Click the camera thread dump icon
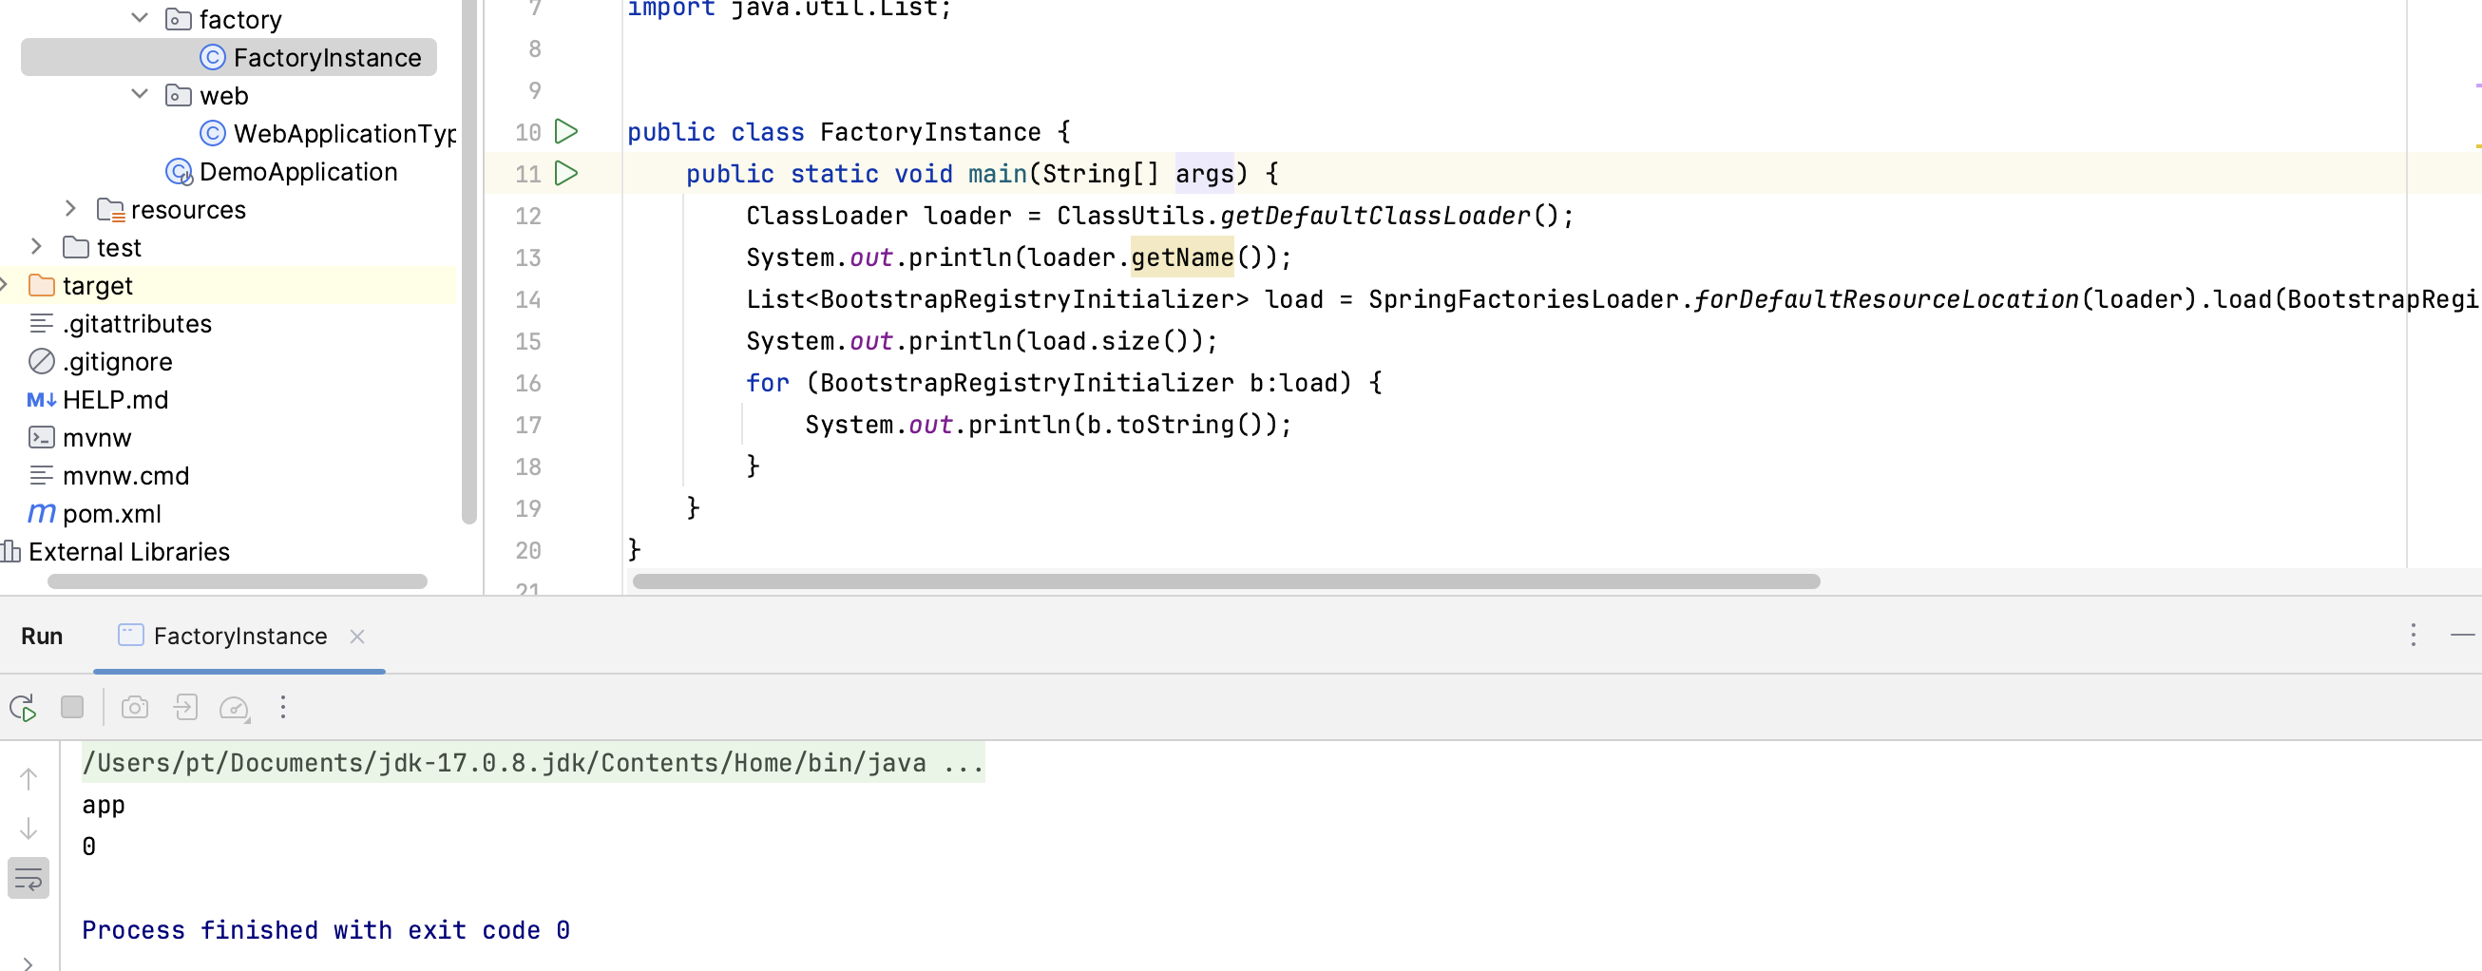 coord(135,708)
